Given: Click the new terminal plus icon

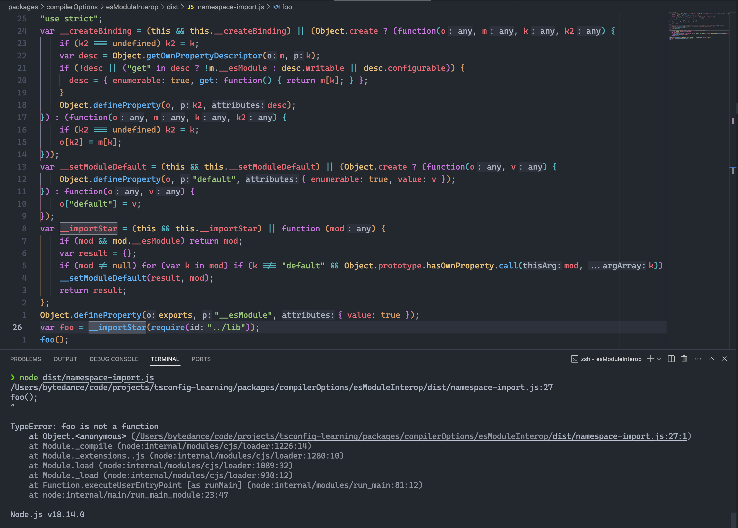Looking at the screenshot, I should point(650,359).
